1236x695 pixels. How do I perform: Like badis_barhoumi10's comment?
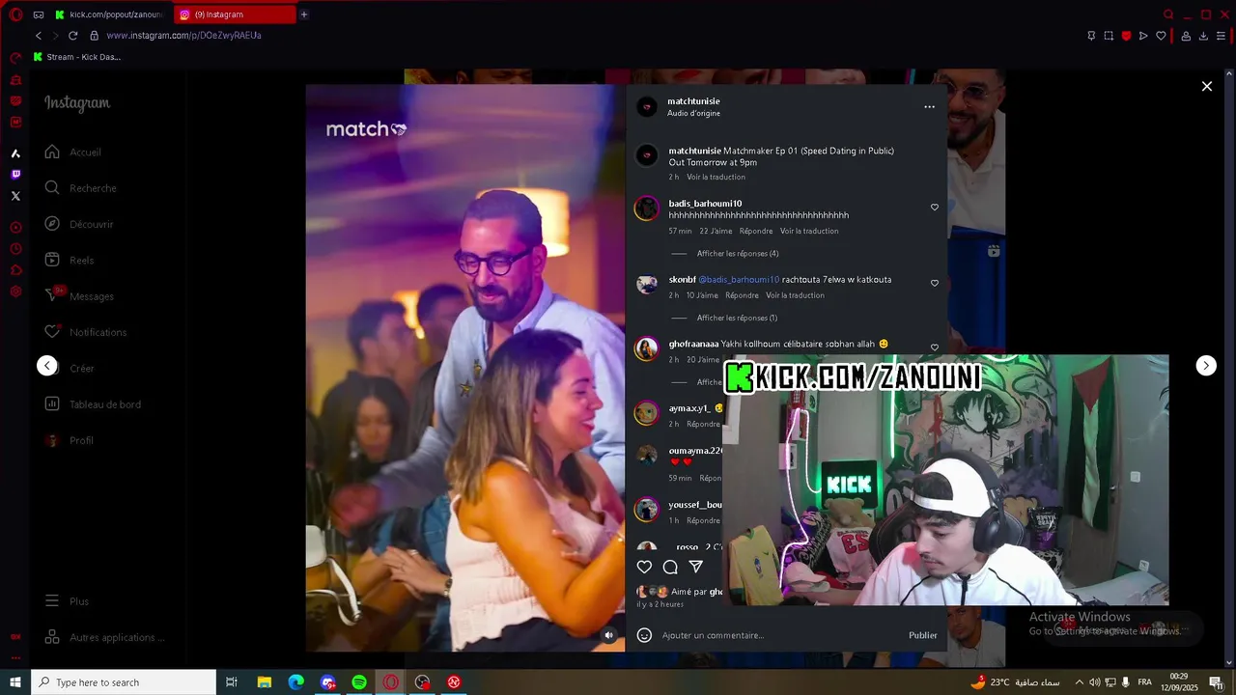tap(934, 208)
